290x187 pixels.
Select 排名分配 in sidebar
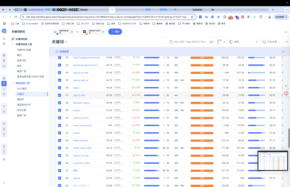point(22,110)
